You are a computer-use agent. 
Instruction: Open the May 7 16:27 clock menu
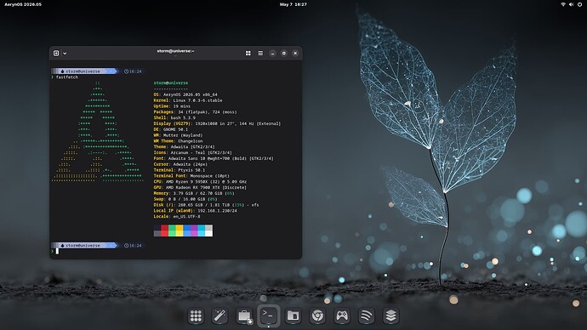tap(293, 4)
